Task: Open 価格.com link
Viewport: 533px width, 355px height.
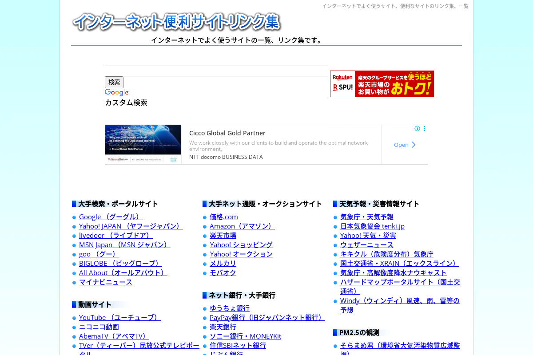Action: coord(224,217)
